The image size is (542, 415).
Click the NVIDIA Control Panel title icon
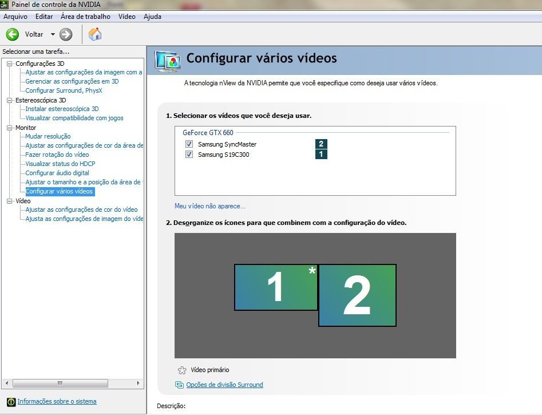point(4,5)
